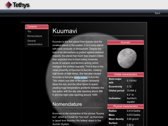
Task: Click the surface gravity value '0.42 g'
Action: (130, 125)
